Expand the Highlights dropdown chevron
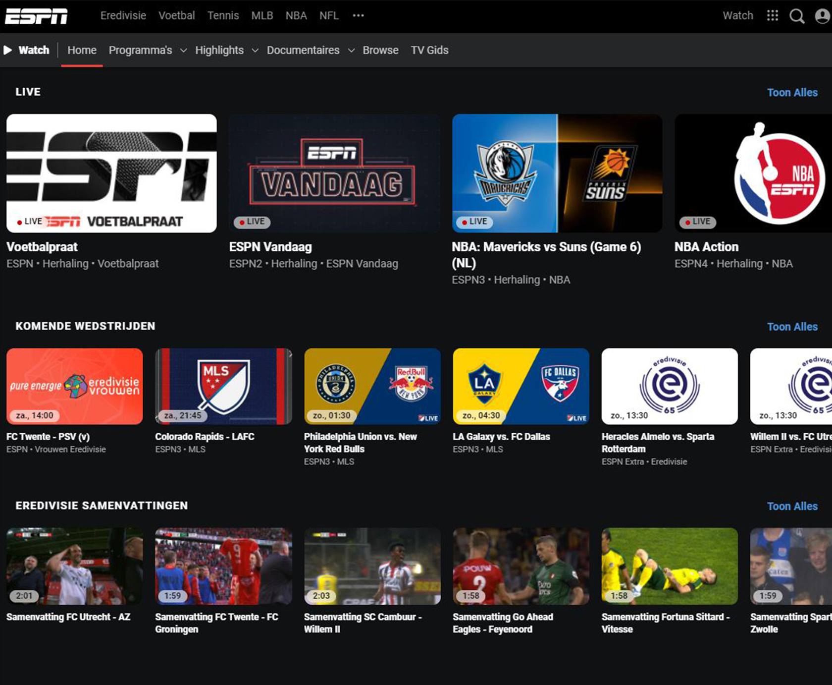Image resolution: width=832 pixels, height=685 pixels. [255, 51]
